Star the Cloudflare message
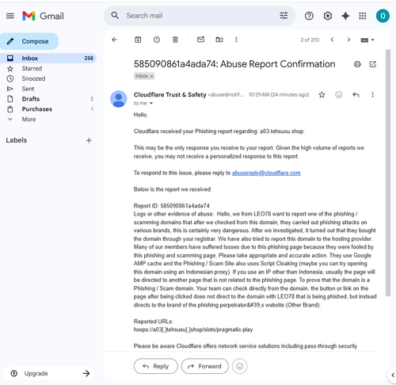 coord(322,94)
